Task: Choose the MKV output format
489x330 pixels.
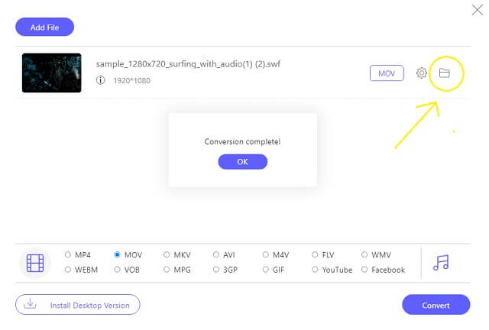Action: point(167,254)
